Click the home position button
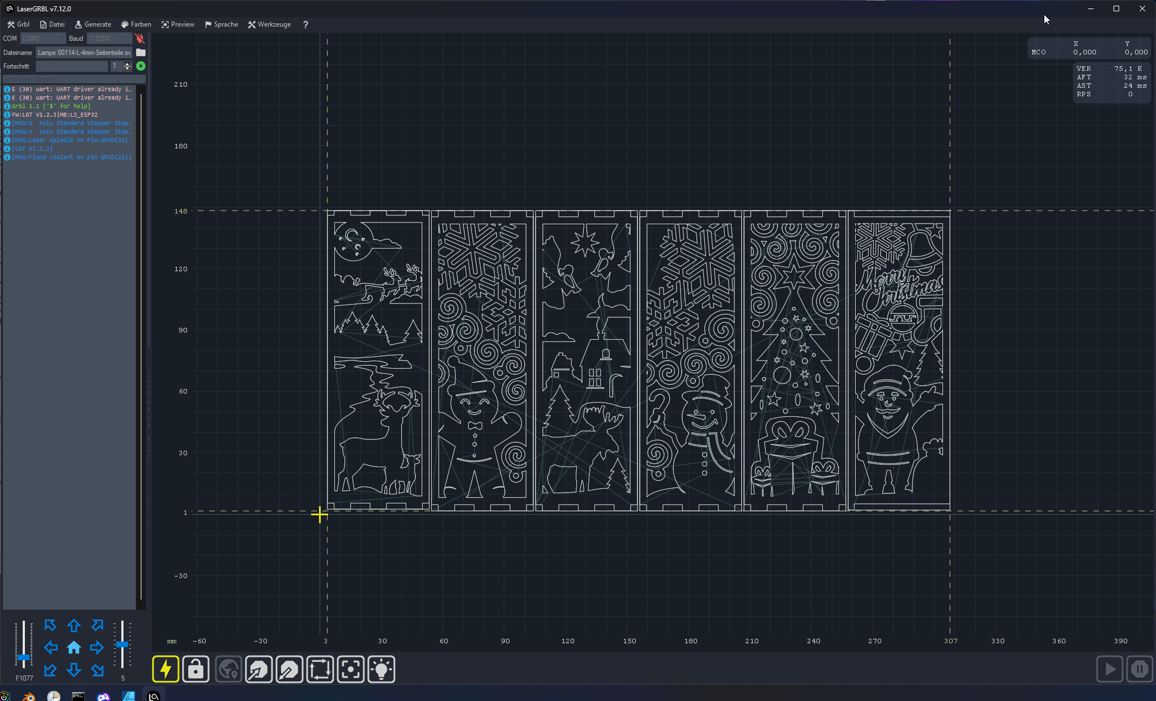The width and height of the screenshot is (1156, 701). tap(74, 647)
